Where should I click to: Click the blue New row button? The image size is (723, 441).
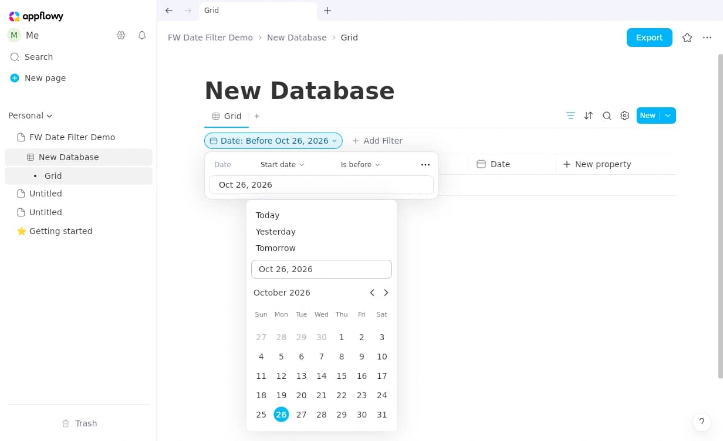point(648,116)
